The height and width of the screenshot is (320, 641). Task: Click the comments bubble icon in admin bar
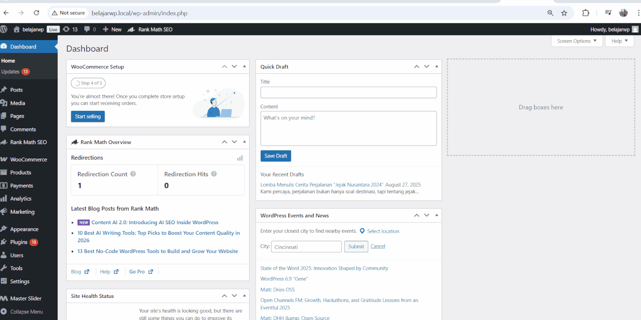coord(87,29)
